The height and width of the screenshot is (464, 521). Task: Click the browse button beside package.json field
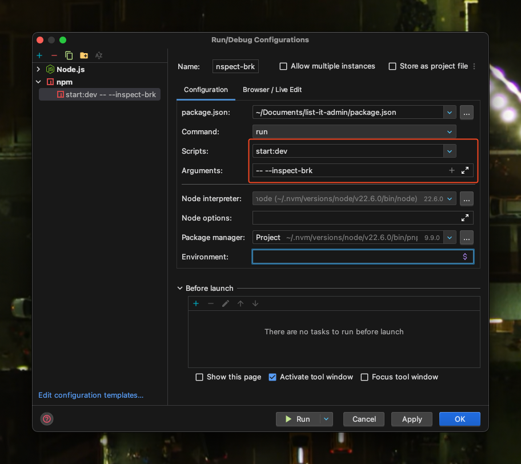coord(467,113)
